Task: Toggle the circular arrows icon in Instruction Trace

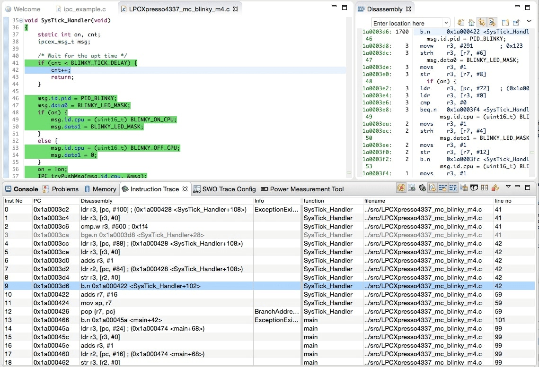Action: click(x=401, y=188)
